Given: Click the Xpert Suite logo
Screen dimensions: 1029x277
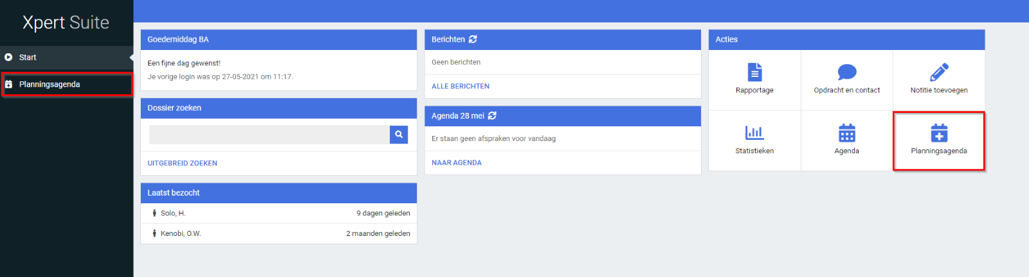Looking at the screenshot, I should click(x=66, y=22).
